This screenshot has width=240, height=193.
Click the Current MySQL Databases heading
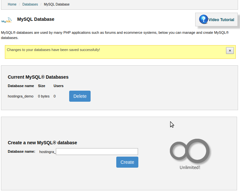(x=38, y=77)
